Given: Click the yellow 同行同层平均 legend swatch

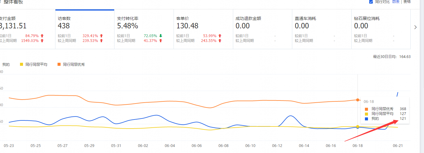Looking at the screenshot, I should tap(21, 64).
